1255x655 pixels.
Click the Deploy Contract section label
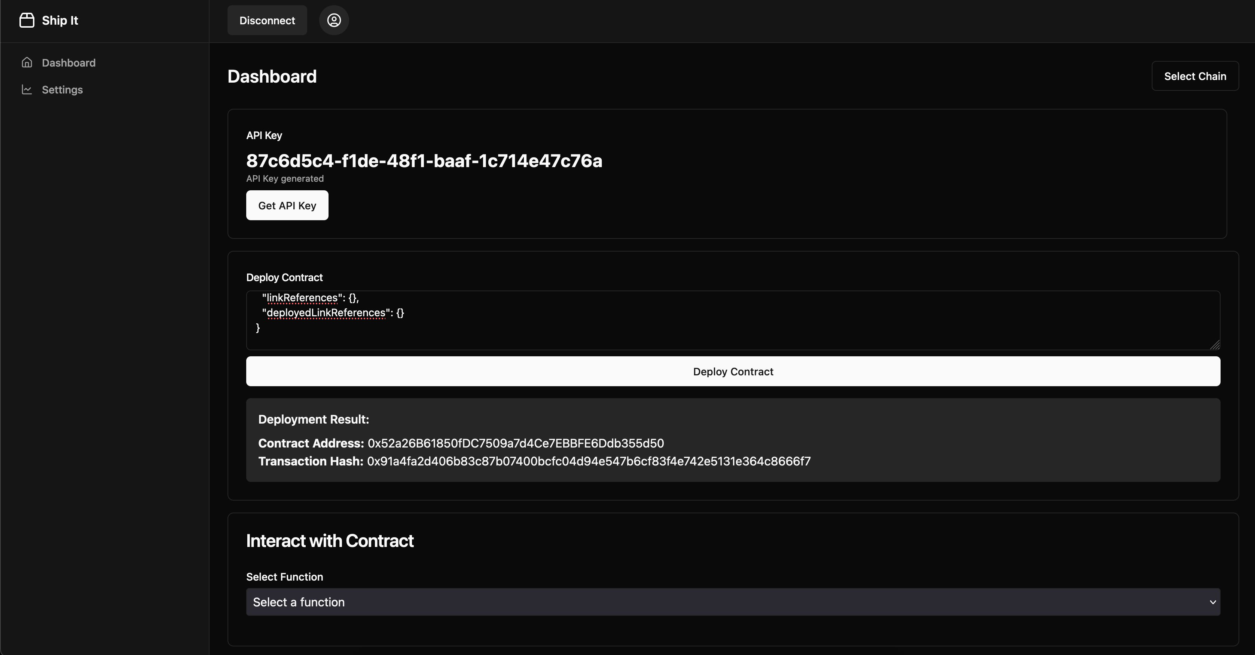pos(284,277)
